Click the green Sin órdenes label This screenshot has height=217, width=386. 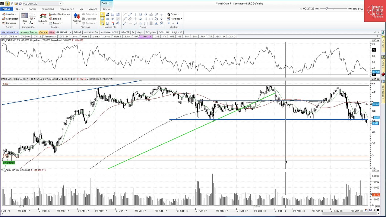[x=9, y=163]
